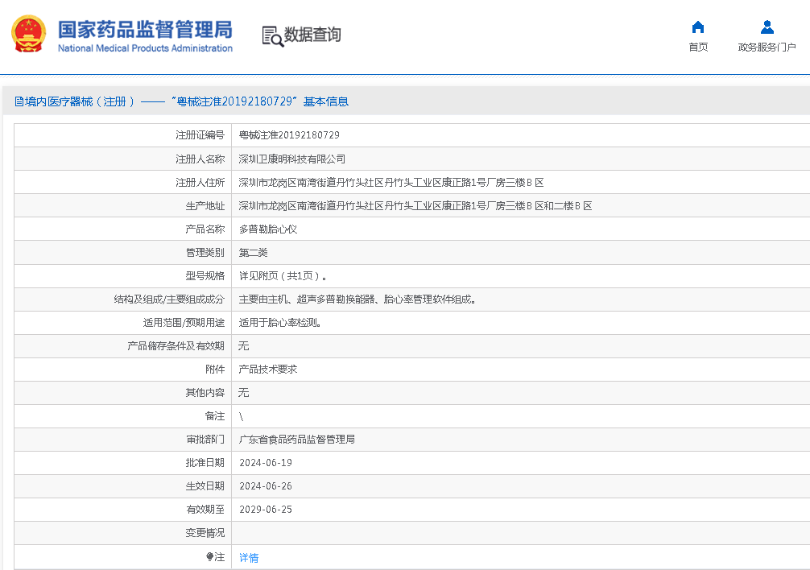Click the 首页 house icon
Image resolution: width=810 pixels, height=570 pixels.
pyautogui.click(x=698, y=27)
